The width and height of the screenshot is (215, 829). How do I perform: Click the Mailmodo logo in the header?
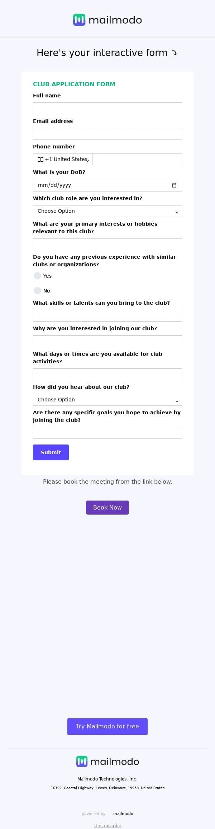(x=107, y=20)
